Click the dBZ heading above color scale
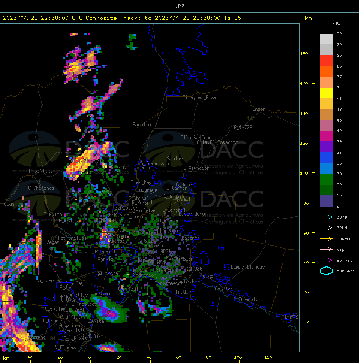This screenshot has width=359, height=363. [x=337, y=23]
